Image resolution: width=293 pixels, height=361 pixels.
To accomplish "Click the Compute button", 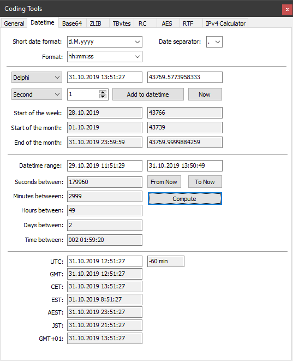I will [x=184, y=199].
